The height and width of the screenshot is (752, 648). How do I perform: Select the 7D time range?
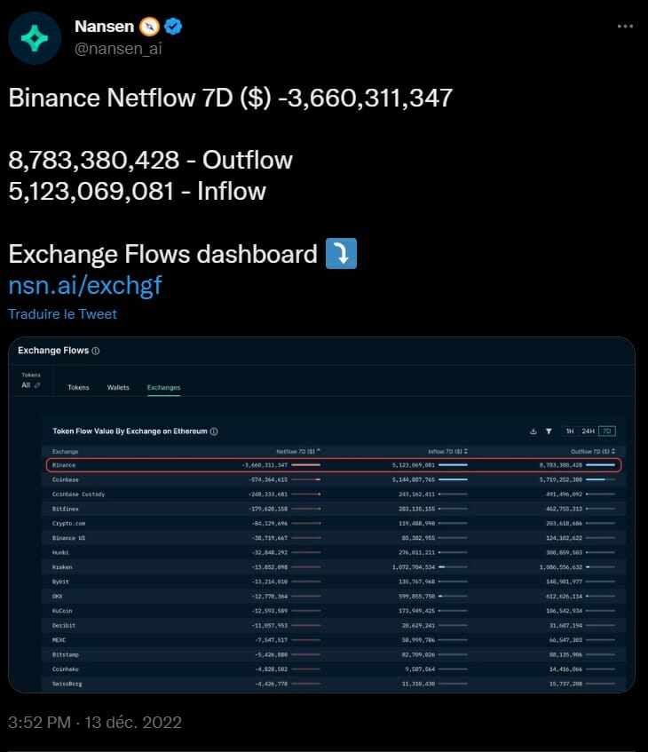pos(606,431)
